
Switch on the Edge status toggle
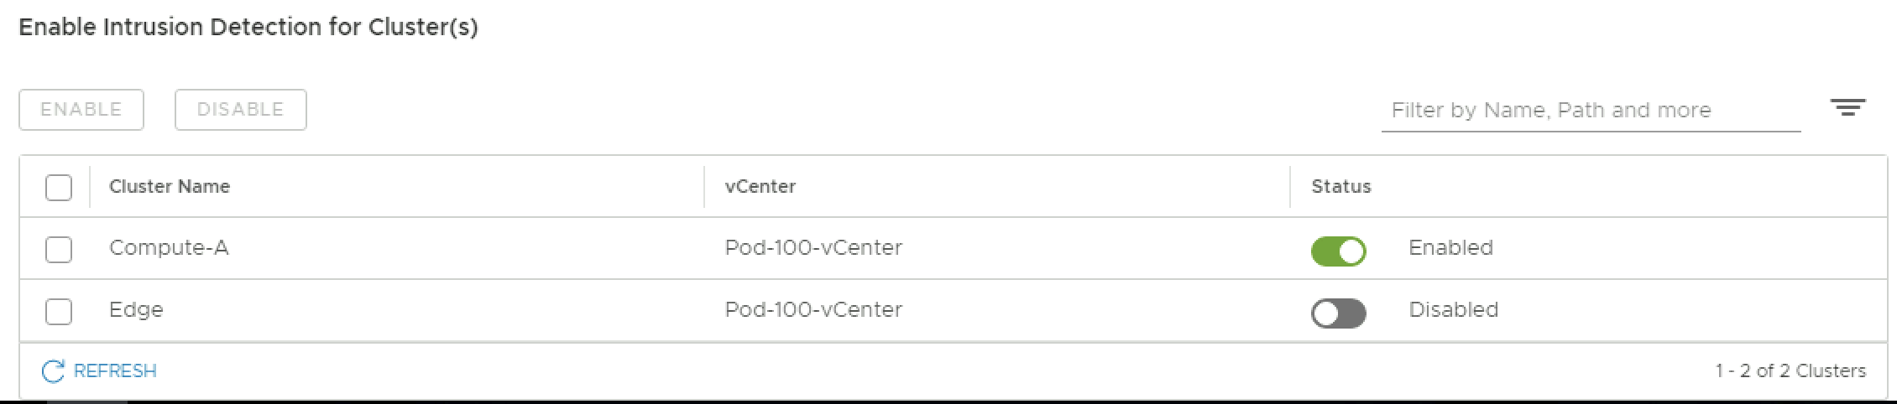coord(1338,313)
